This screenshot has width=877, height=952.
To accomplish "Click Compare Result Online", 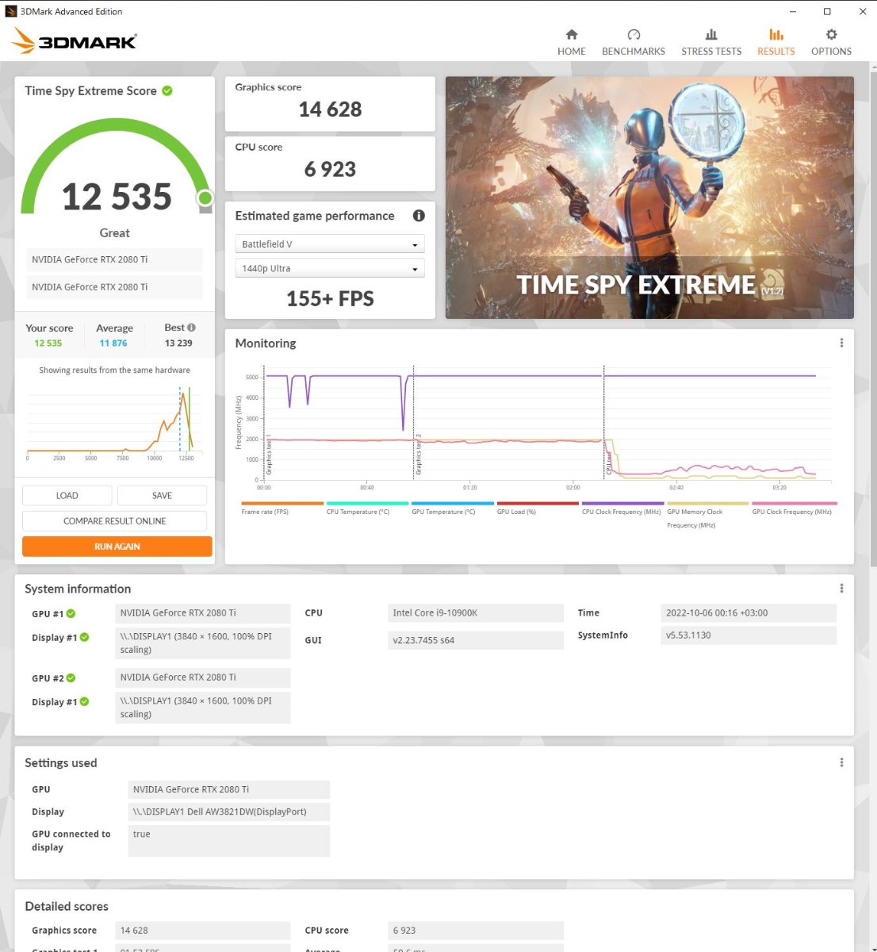I will click(115, 520).
